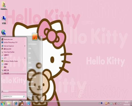
Task: Open the user folder desktop icon
Action: coord(4,5)
